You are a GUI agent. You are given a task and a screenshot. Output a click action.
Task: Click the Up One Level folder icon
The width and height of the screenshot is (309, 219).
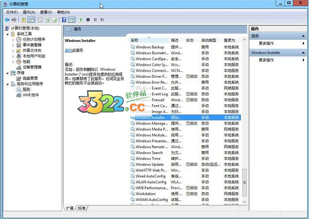[24, 20]
